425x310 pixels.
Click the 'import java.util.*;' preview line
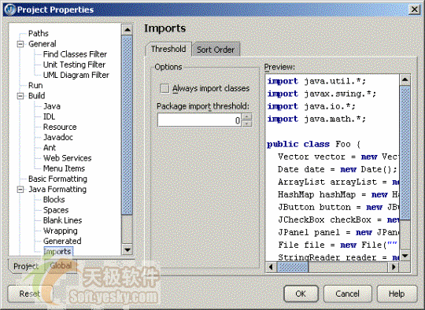pos(316,81)
